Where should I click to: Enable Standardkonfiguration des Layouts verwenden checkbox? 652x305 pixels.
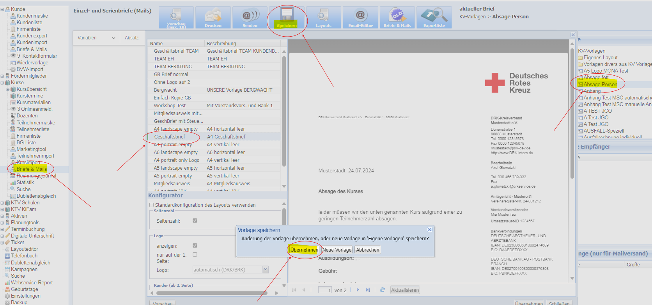(152, 205)
